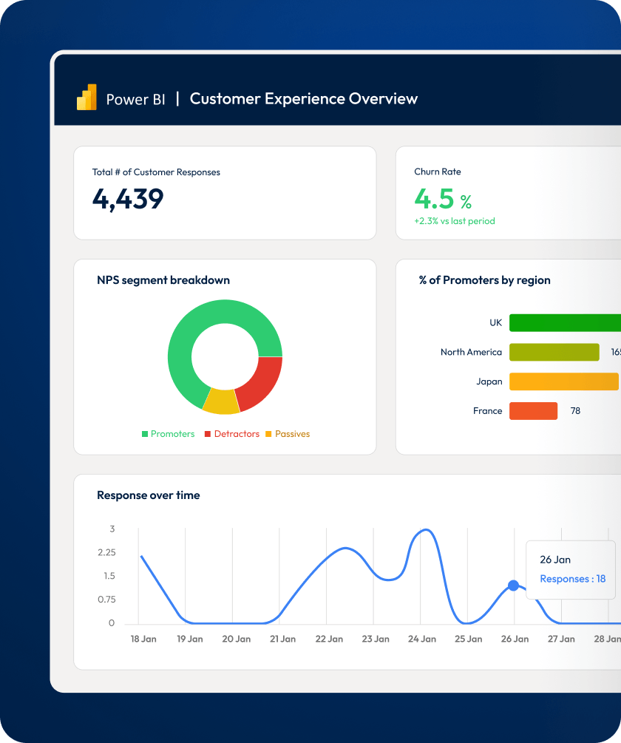Select the yellow Passives donut segment
Screen dimensions: 621x743
(x=220, y=400)
